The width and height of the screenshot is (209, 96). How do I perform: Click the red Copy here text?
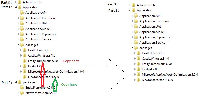pyautogui.click(x=71, y=61)
